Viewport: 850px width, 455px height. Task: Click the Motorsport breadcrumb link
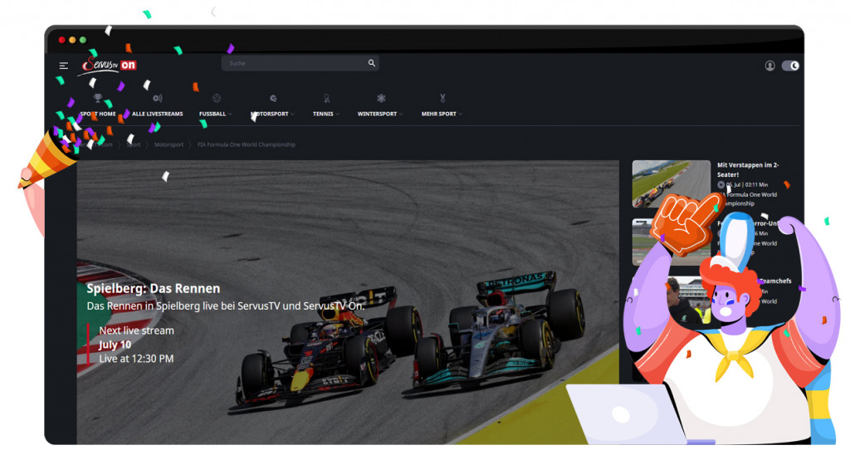pos(169,144)
